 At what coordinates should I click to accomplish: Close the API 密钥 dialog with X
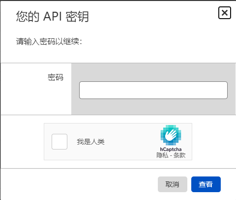[x=225, y=13]
